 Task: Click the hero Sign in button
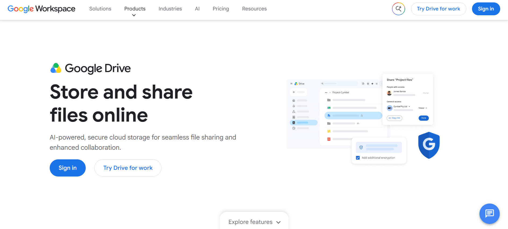click(68, 168)
